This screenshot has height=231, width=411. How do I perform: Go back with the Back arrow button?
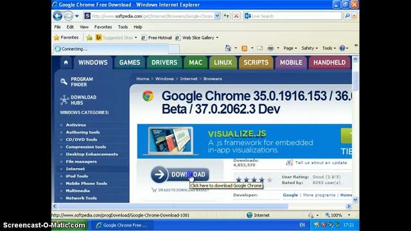57,16
